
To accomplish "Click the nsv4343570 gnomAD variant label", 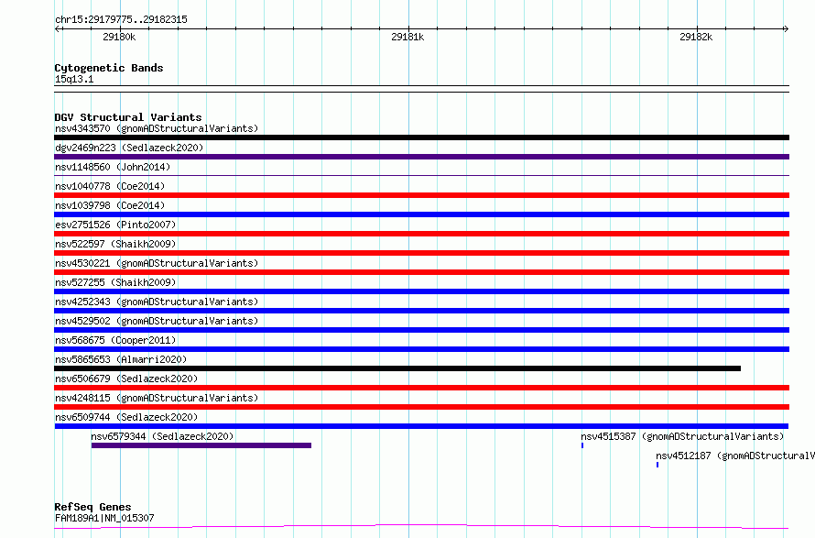I will pyautogui.click(x=157, y=128).
